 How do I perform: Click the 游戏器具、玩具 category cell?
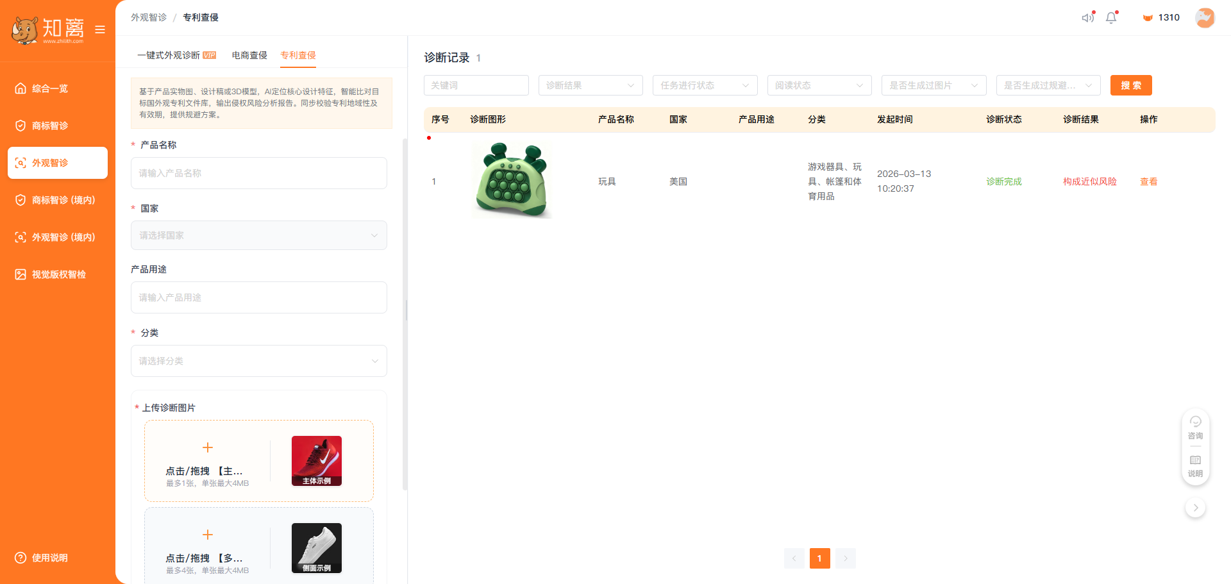[x=835, y=181]
